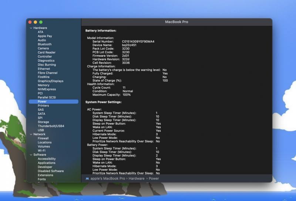Click the Condition value Normal
Viewport: 296px width, 201px height.
coord(128,91)
